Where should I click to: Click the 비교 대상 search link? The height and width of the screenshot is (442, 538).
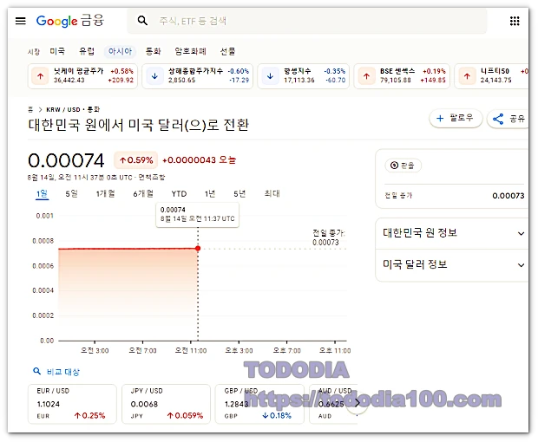coord(56,372)
